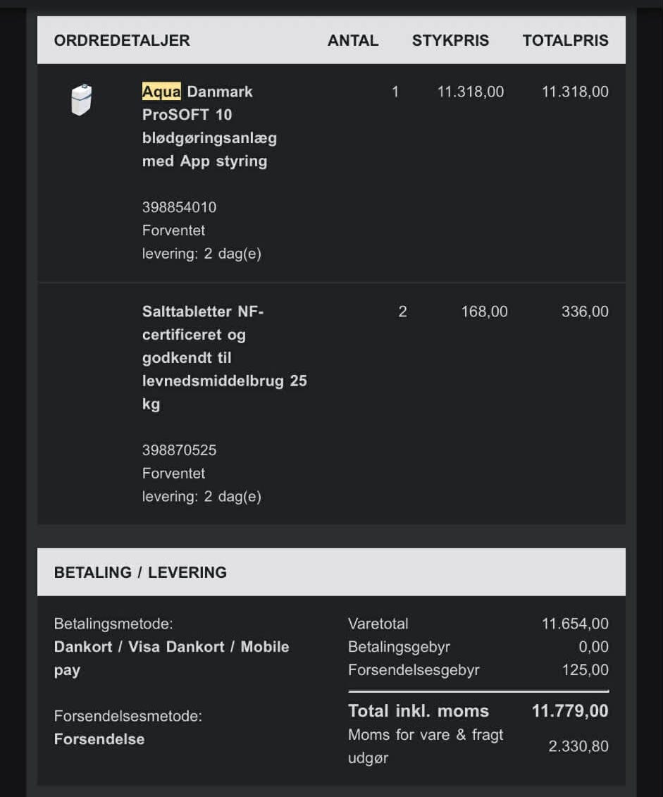The height and width of the screenshot is (797, 663).
Task: Click the ORDREDETALJER section header
Action: point(122,40)
